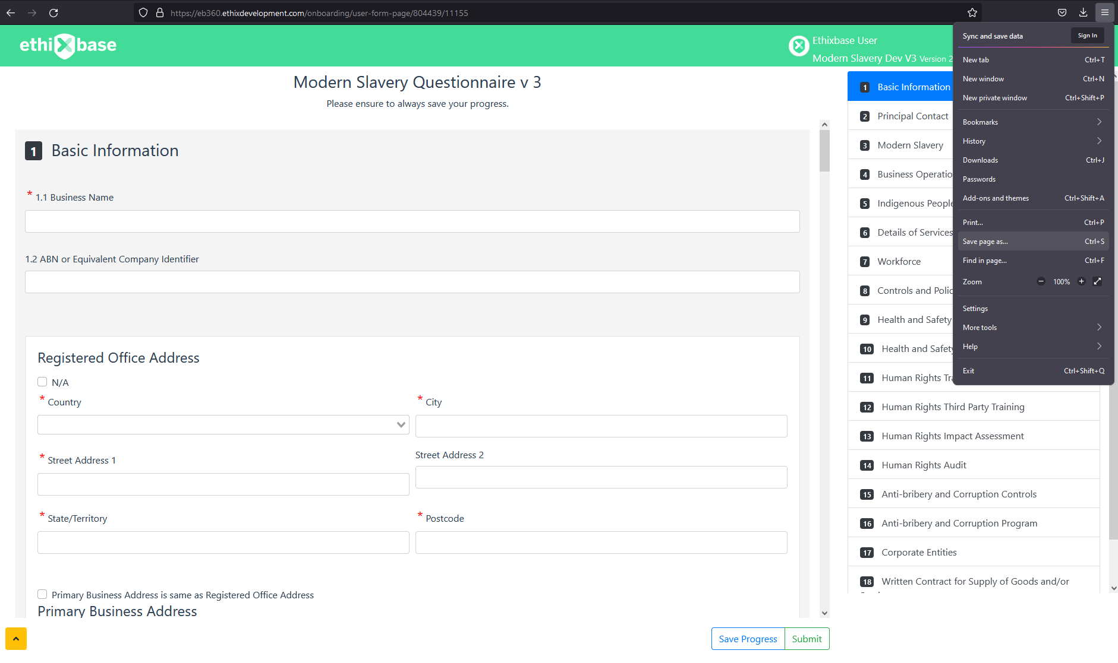Enable Primary Business Address same as Registered Office
Viewport: 1118px width, 663px height.
[42, 594]
